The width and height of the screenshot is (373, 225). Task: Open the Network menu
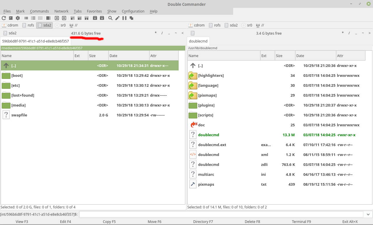click(61, 11)
